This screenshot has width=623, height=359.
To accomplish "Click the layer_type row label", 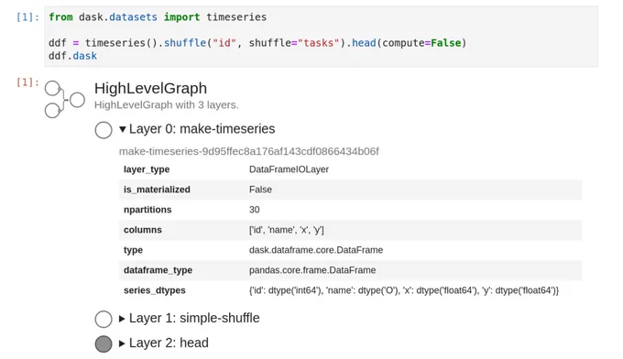I will click(147, 169).
